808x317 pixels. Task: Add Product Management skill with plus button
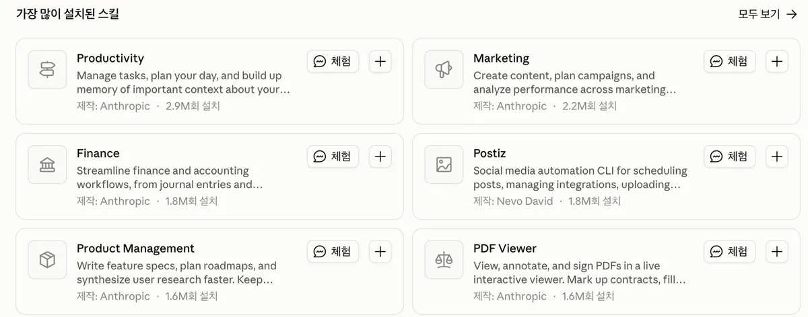[380, 252]
